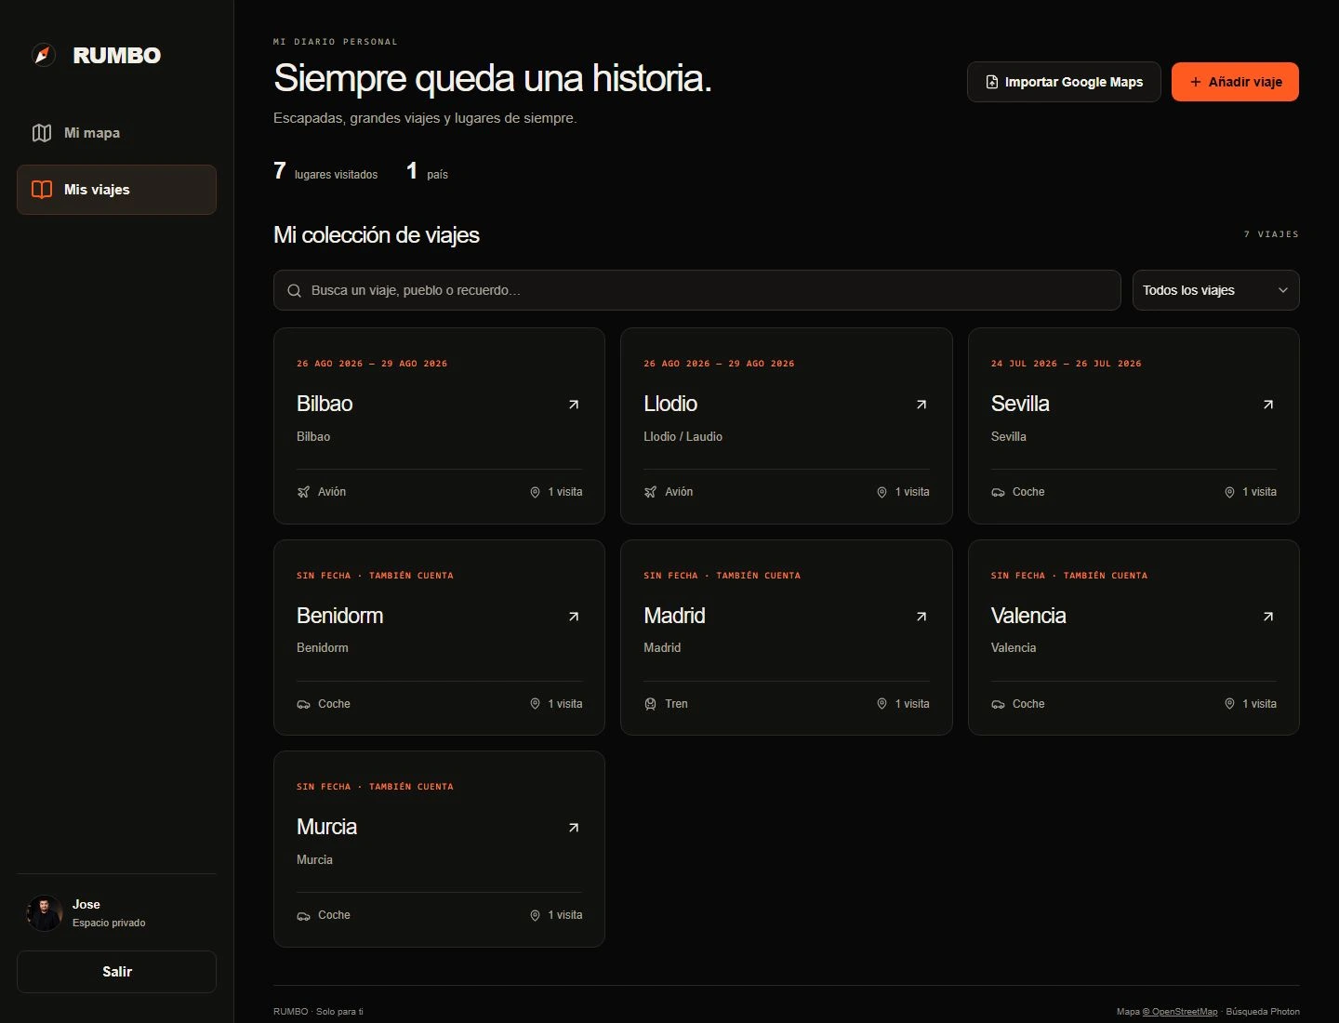Click the search magnifier icon
1339x1023 pixels.
click(294, 291)
